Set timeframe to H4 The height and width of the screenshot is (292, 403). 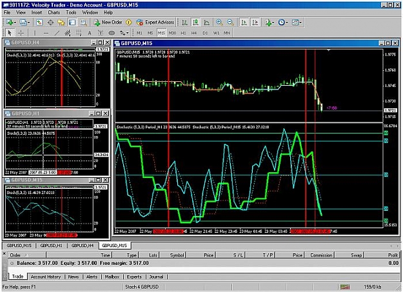[x=194, y=33]
